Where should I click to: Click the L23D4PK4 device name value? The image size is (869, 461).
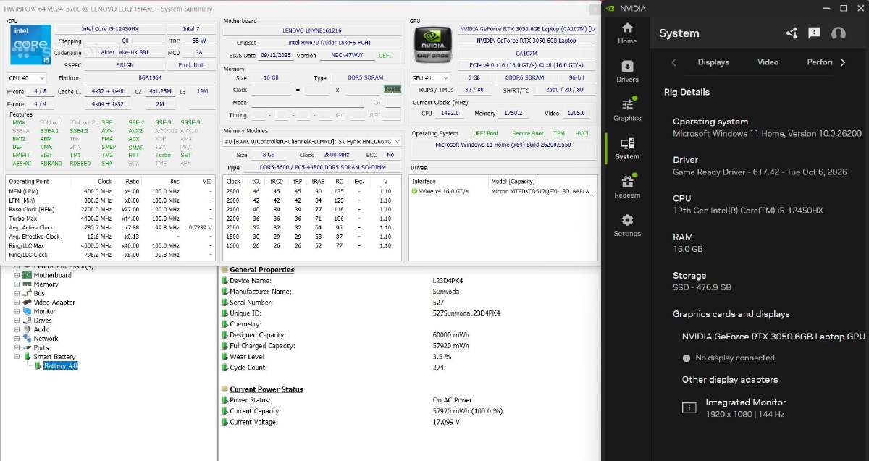448,281
